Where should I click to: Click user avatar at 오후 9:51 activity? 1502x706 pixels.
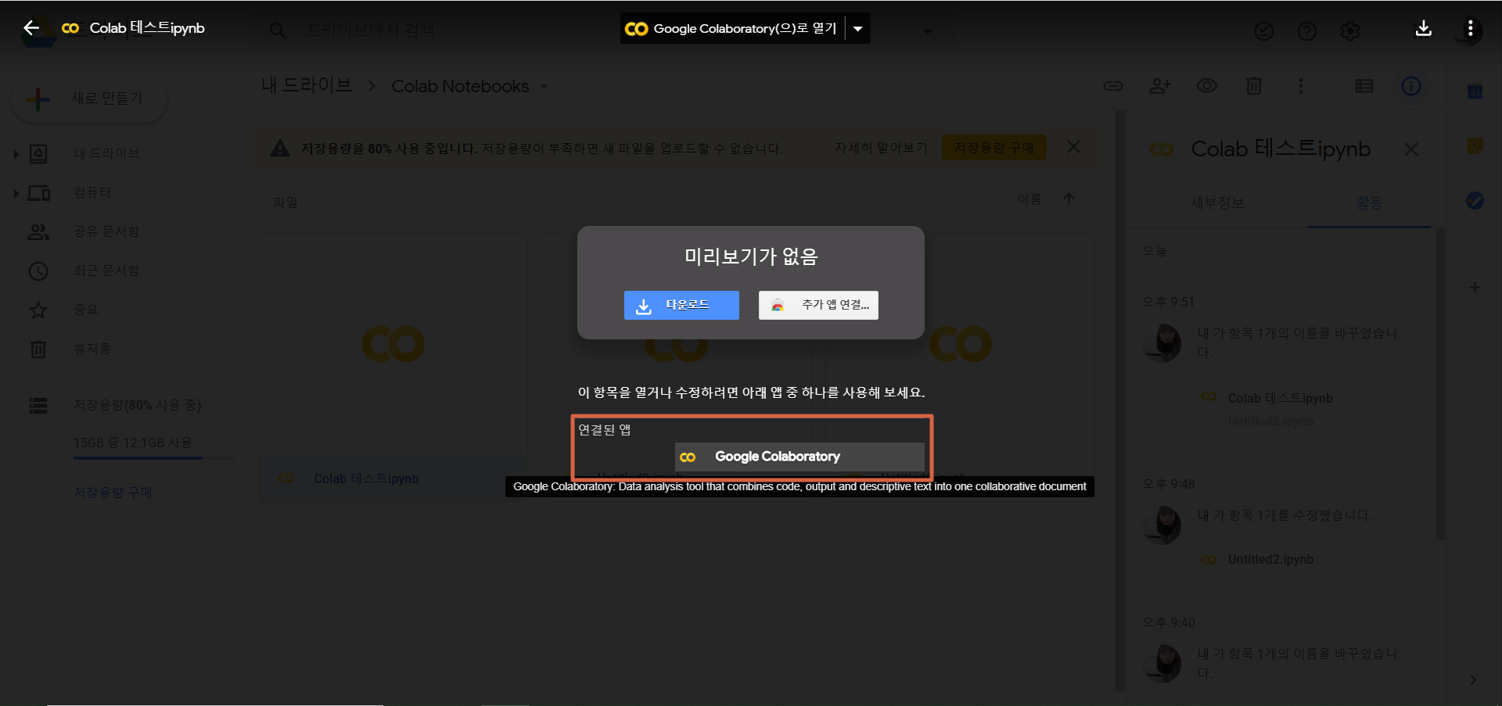point(1162,342)
